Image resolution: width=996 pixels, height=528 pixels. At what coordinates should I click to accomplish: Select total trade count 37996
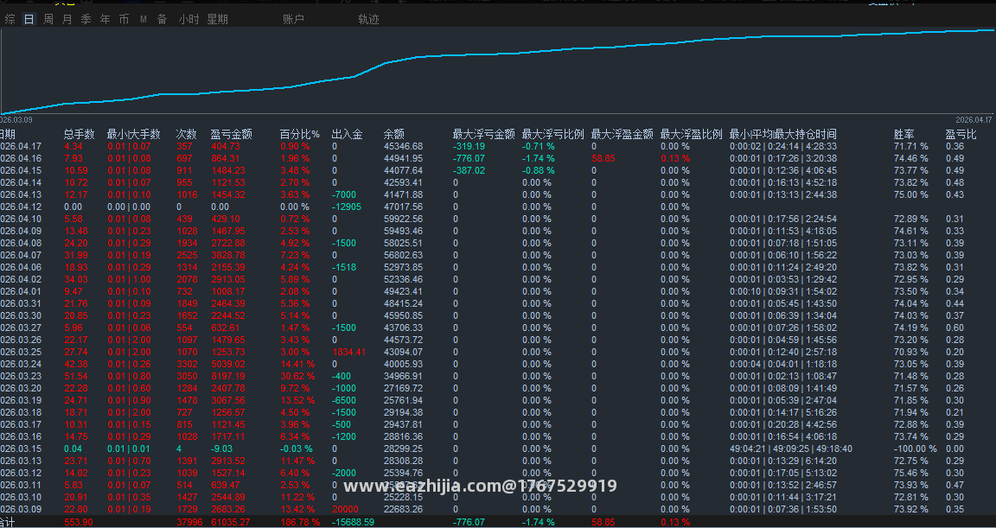pos(189,522)
